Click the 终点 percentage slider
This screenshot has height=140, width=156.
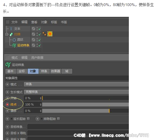coord(86,104)
